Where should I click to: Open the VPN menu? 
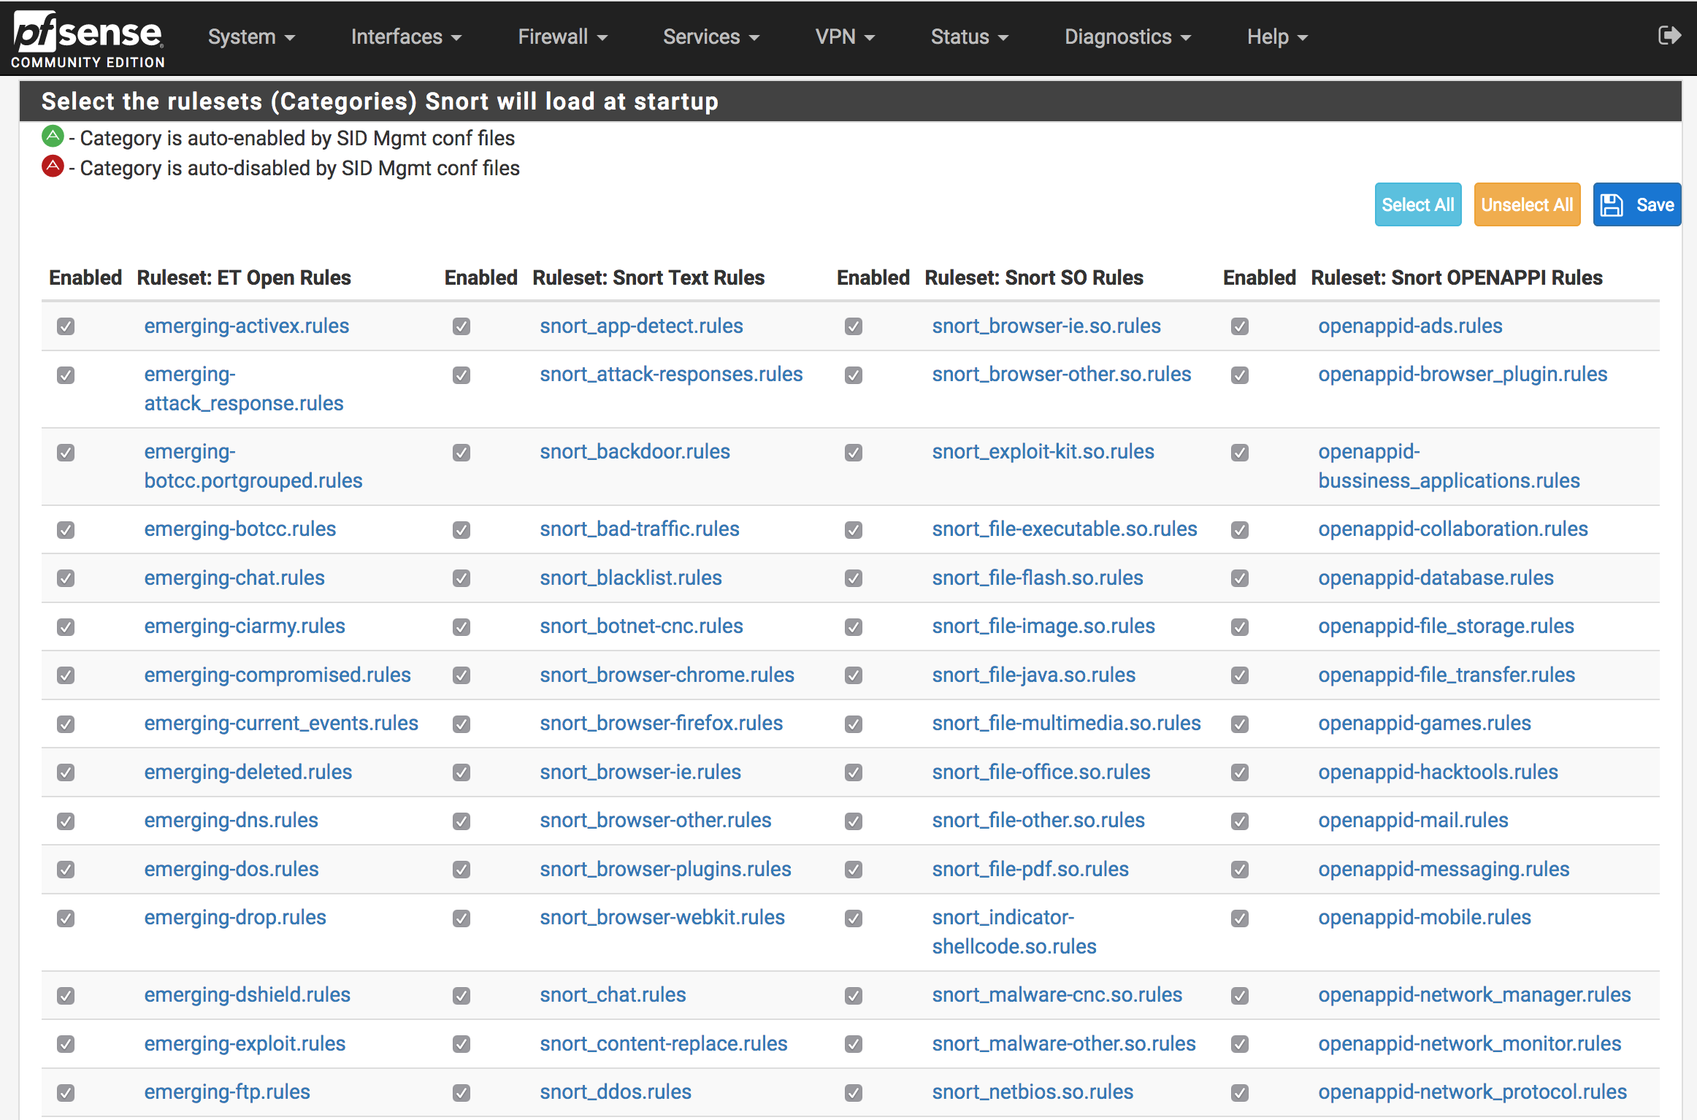coord(844,37)
